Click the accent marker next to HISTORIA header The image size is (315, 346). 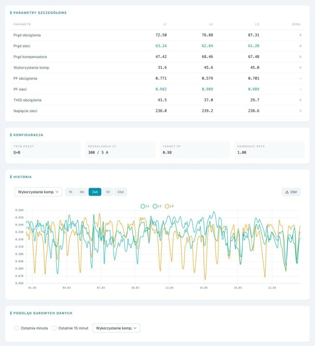[10, 177]
